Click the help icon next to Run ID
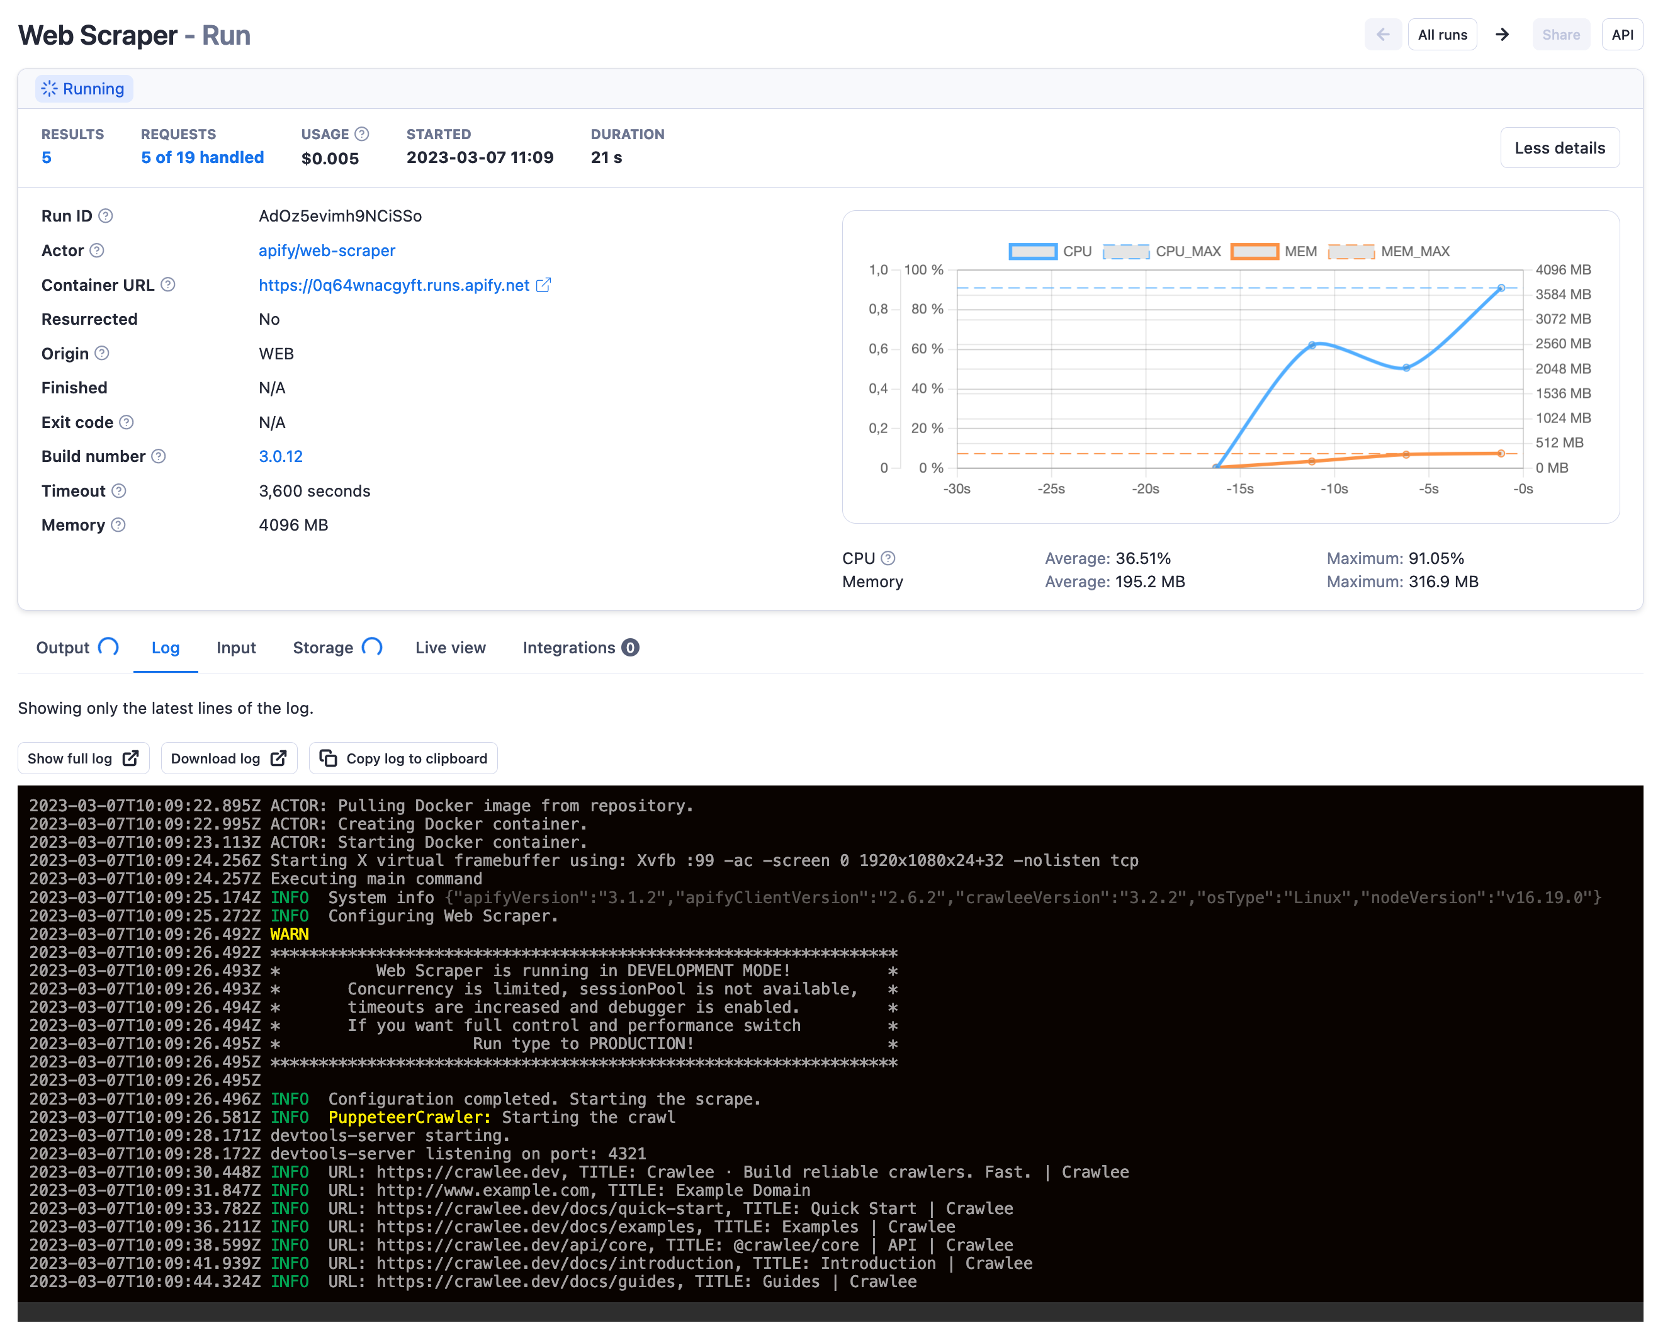The height and width of the screenshot is (1323, 1658). pos(106,216)
